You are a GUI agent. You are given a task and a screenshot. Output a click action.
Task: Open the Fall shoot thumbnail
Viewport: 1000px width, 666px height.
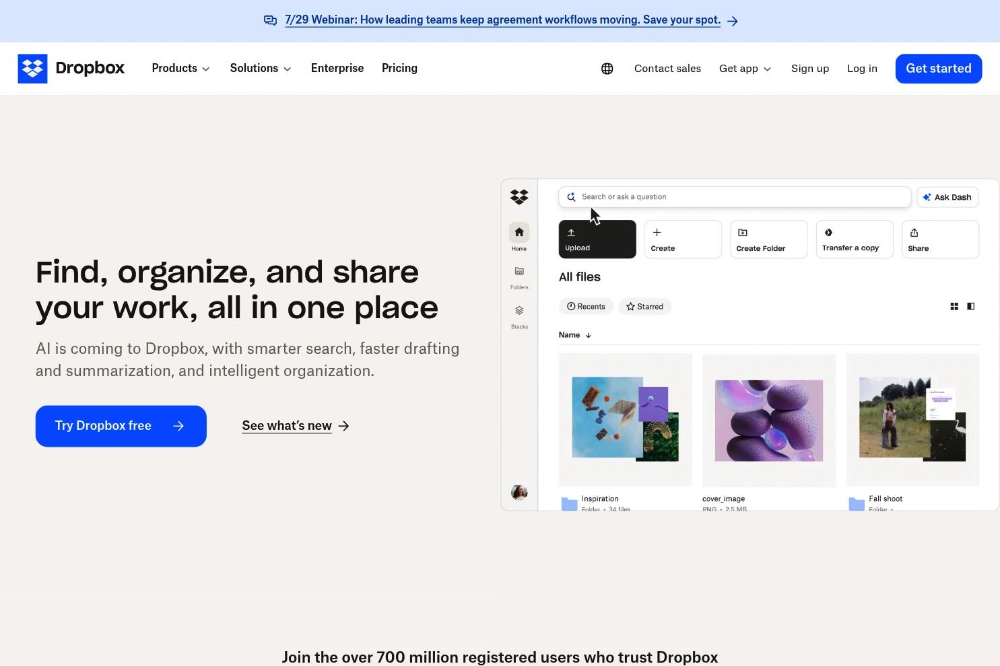click(912, 420)
